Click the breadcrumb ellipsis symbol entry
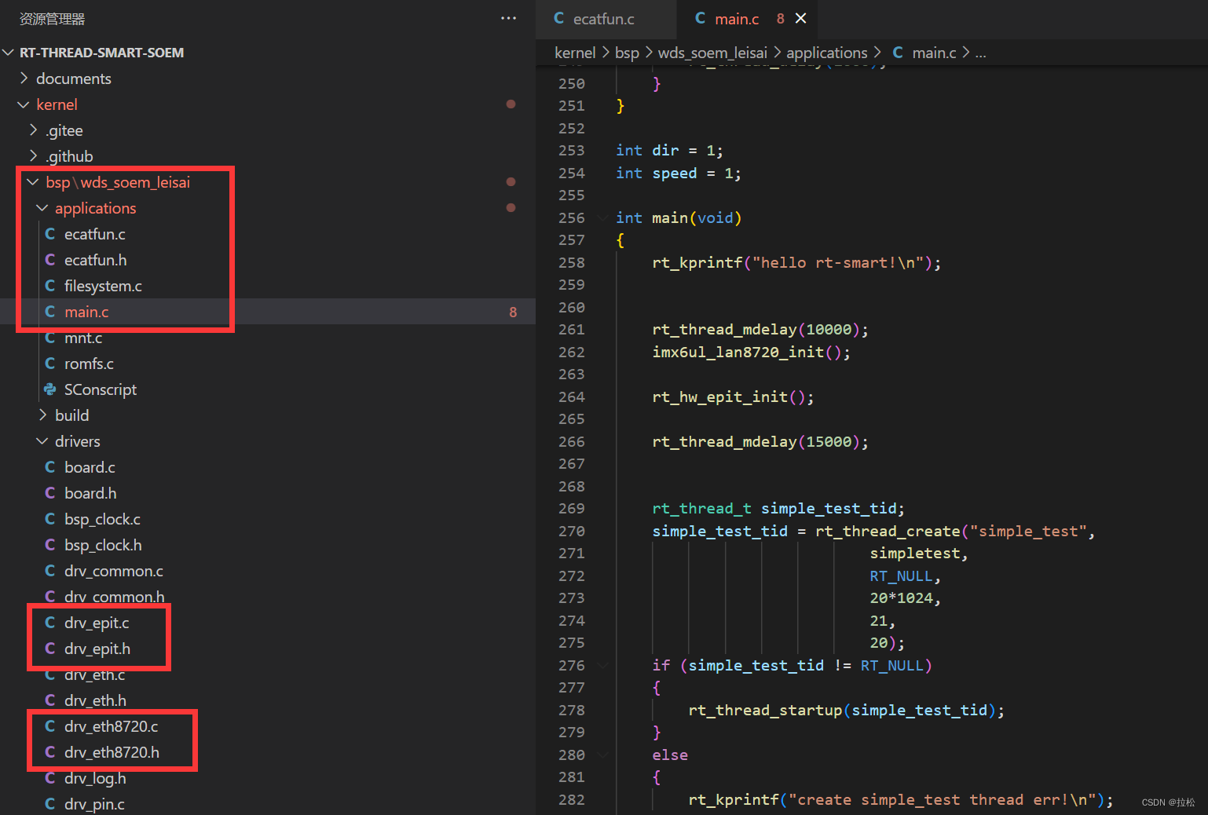 pos(980,53)
